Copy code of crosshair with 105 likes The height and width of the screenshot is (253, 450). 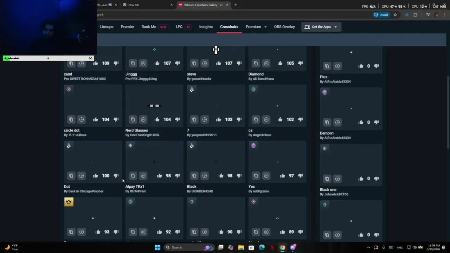[x=256, y=63]
